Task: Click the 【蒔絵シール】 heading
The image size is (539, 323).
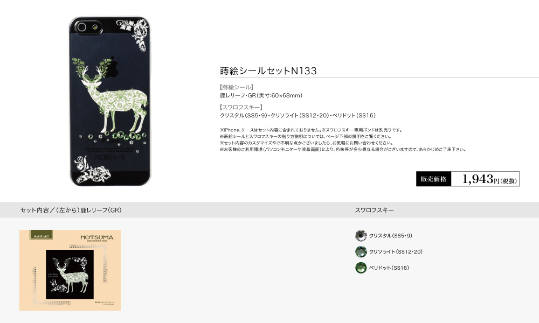Action: (x=237, y=87)
